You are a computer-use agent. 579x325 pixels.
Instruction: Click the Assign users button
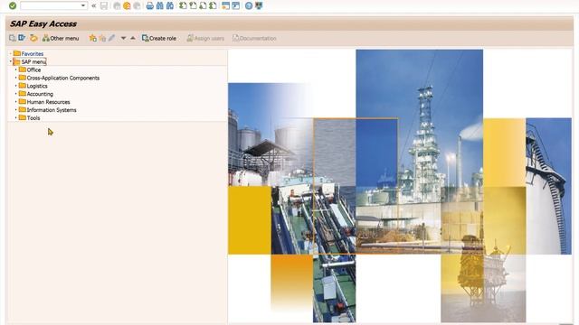point(205,38)
